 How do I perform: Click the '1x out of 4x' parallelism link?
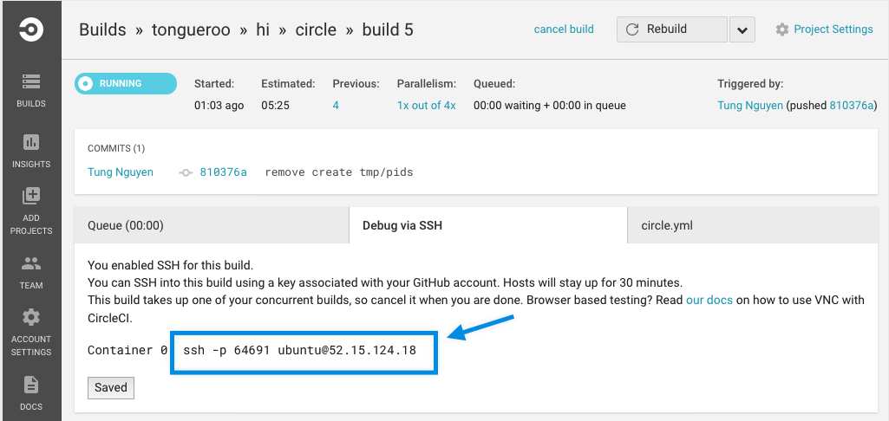click(426, 106)
